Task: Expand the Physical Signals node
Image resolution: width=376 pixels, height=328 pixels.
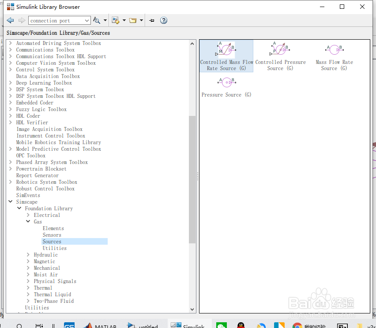Action: (28, 281)
